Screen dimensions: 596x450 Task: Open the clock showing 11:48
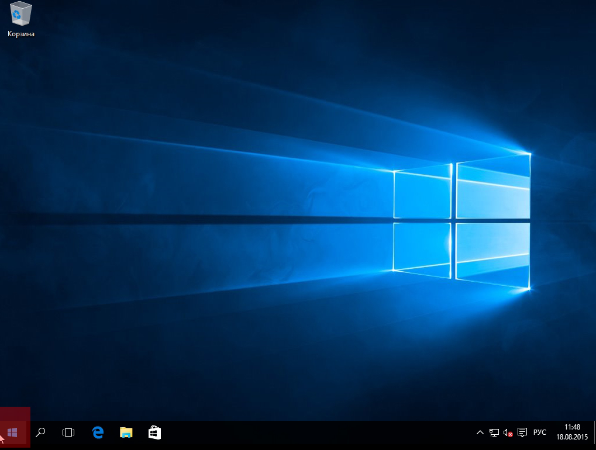click(x=572, y=432)
